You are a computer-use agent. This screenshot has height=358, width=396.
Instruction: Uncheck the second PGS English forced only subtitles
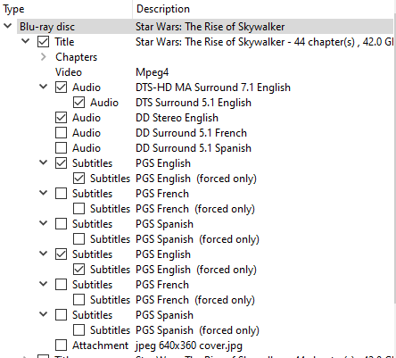(x=78, y=270)
